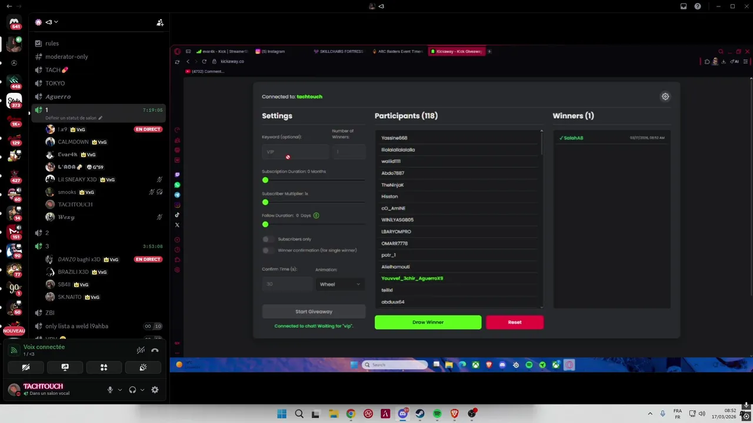This screenshot has height=423, width=753.
Task: Mute the Discord microphone
Action: [x=110, y=390]
